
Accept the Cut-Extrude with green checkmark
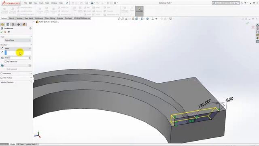pyautogui.click(x=2, y=32)
